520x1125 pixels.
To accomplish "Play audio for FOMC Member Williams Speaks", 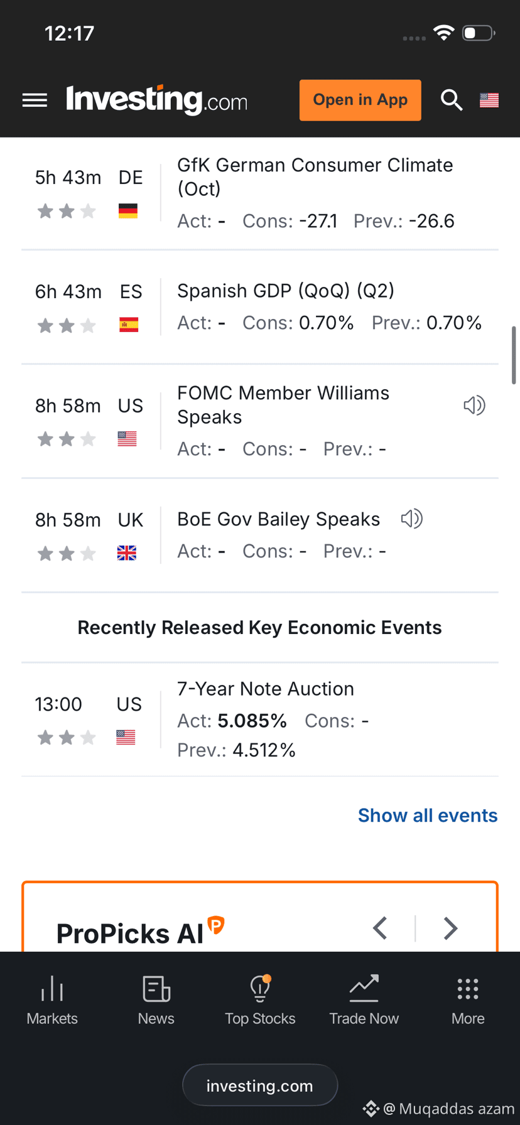I will (474, 406).
